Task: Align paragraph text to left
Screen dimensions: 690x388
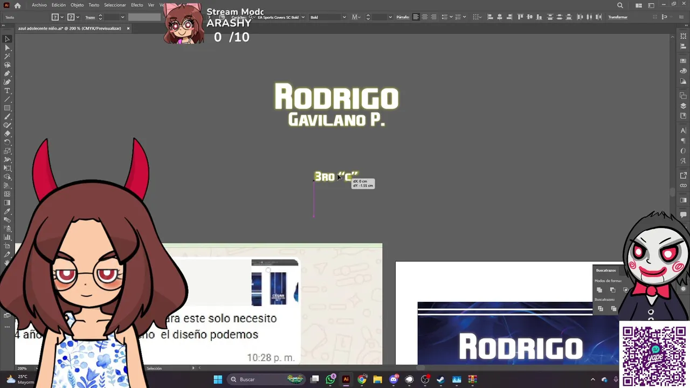Action: pyautogui.click(x=416, y=17)
